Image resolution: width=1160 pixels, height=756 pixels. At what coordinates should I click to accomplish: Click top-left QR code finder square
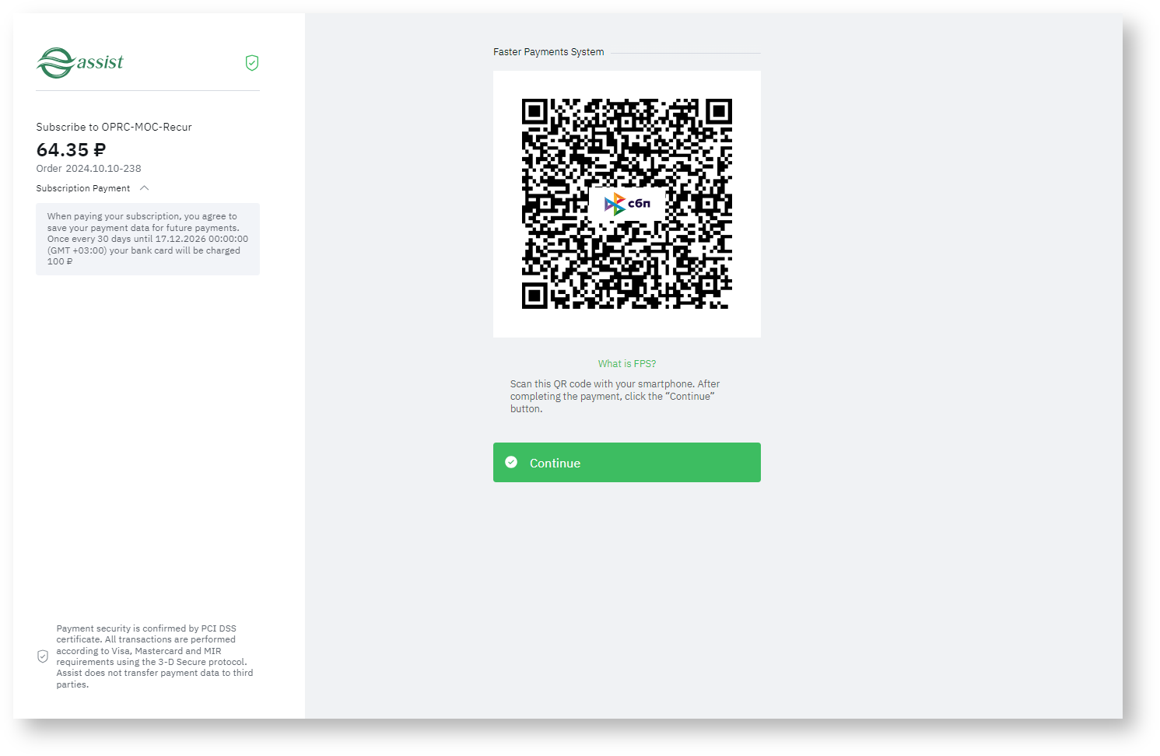pyautogui.click(x=535, y=112)
